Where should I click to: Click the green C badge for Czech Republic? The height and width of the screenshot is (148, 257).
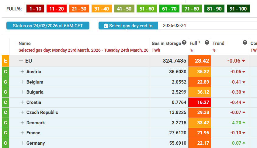(x=5, y=112)
